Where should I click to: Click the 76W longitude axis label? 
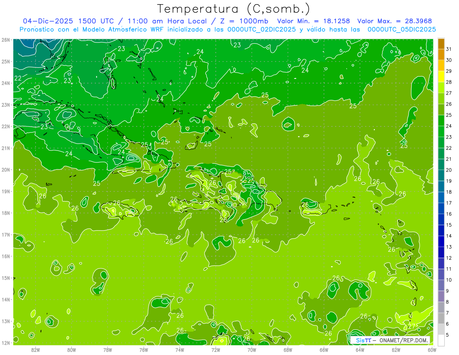[x=144, y=350]
